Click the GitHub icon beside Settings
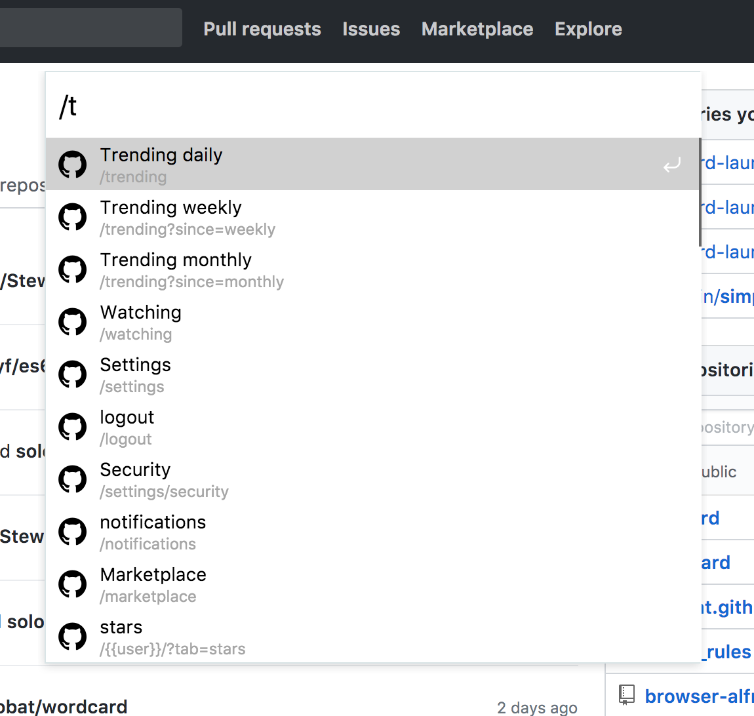 (73, 374)
